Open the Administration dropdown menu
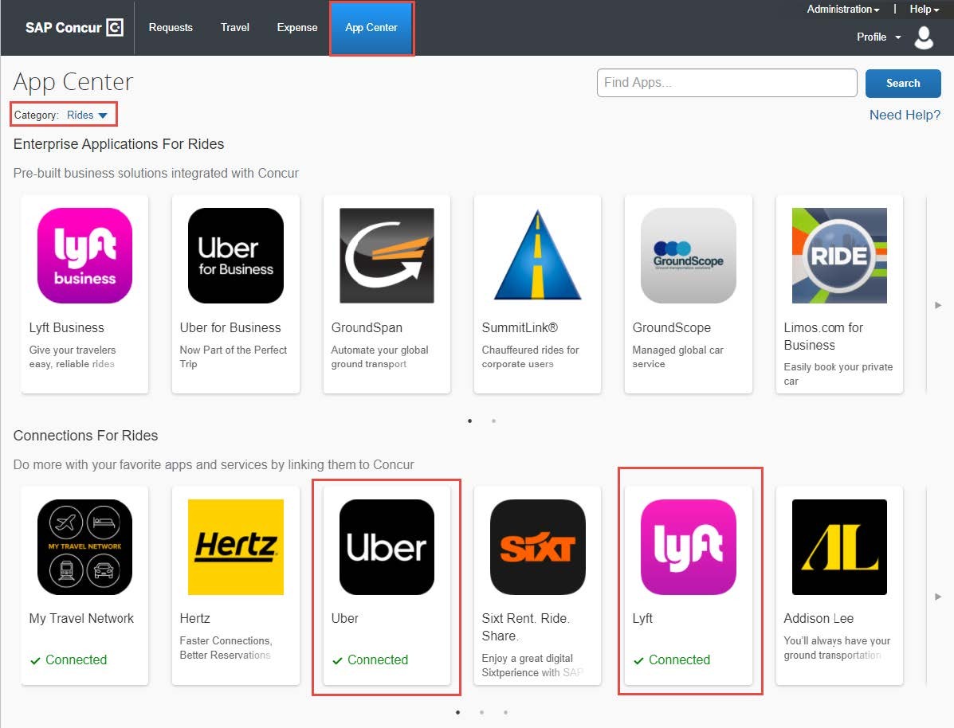 843,9
